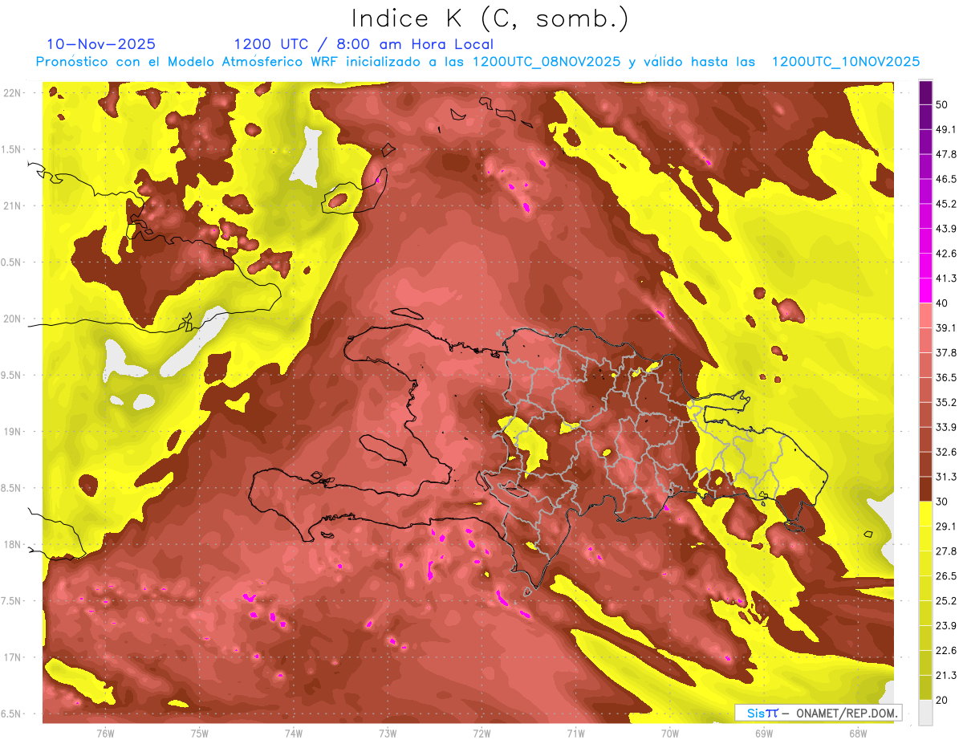
Task: Click the latitude axis label "17N"
Action: 13,657
